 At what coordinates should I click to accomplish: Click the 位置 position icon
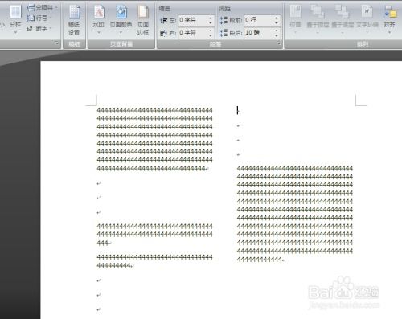(x=296, y=18)
